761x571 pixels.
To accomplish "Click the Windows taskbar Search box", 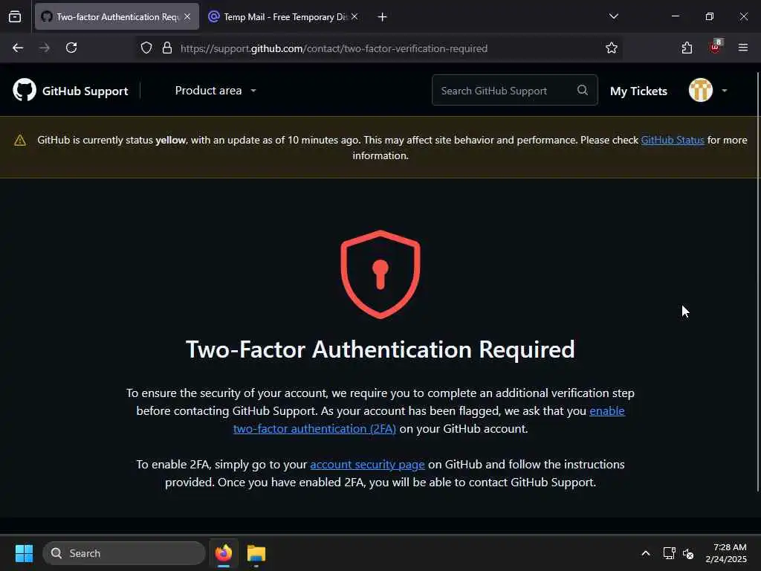I will 124,553.
